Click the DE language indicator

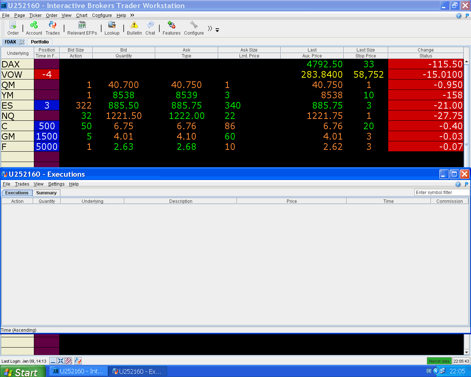(429, 371)
